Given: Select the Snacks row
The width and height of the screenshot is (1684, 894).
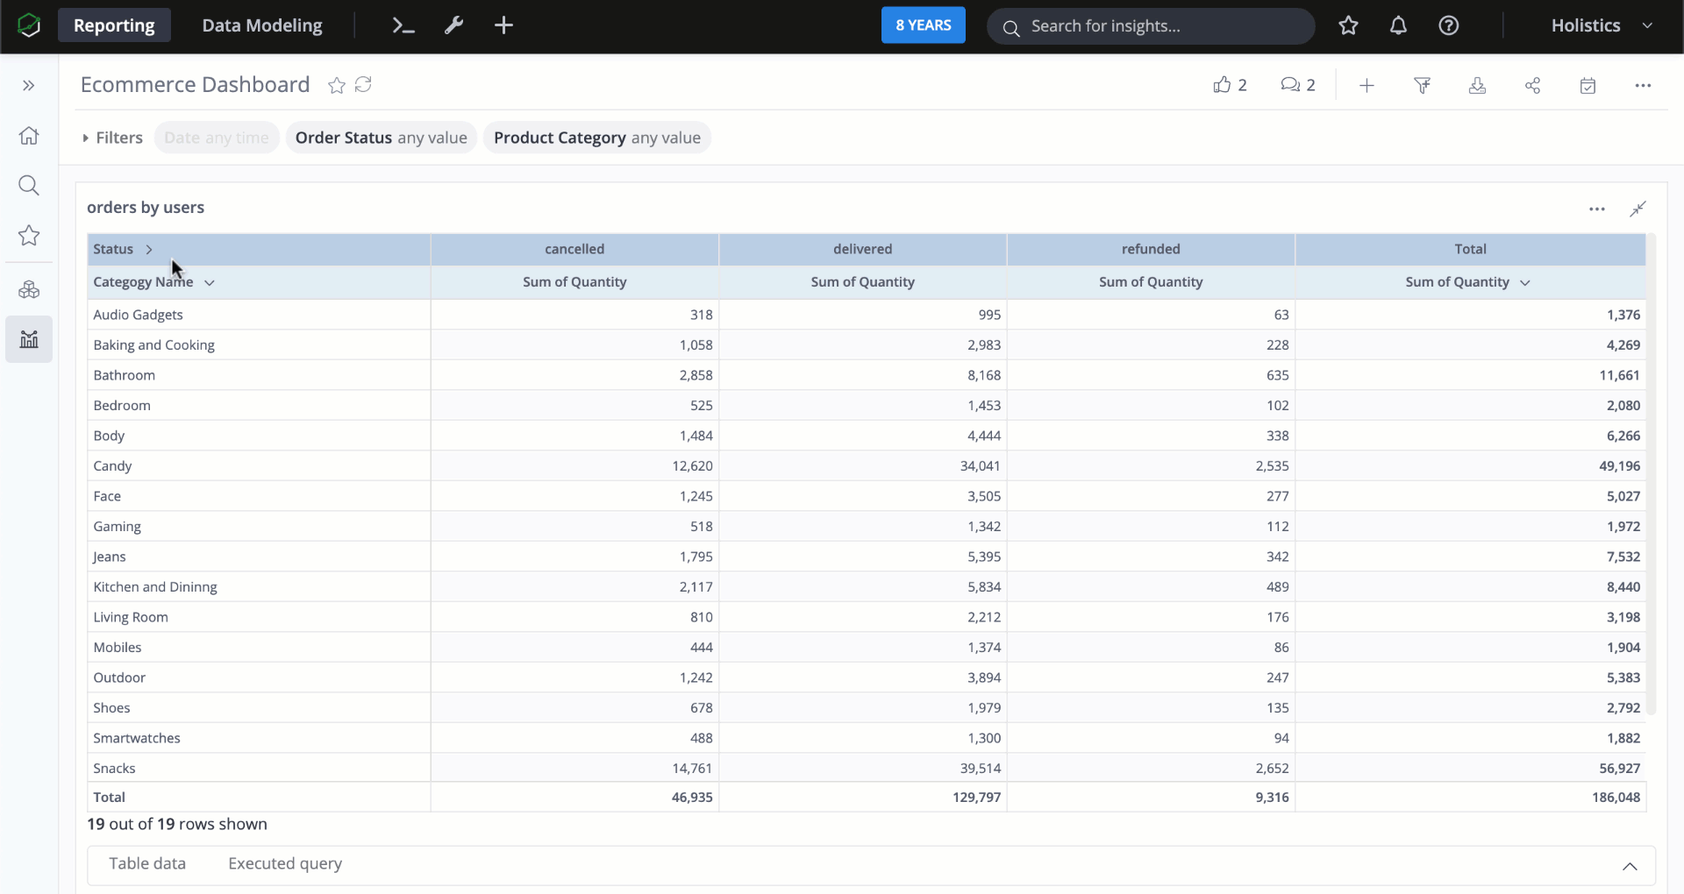Looking at the screenshot, I should point(867,769).
